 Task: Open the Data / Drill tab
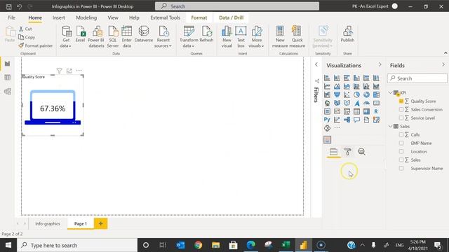click(x=231, y=17)
